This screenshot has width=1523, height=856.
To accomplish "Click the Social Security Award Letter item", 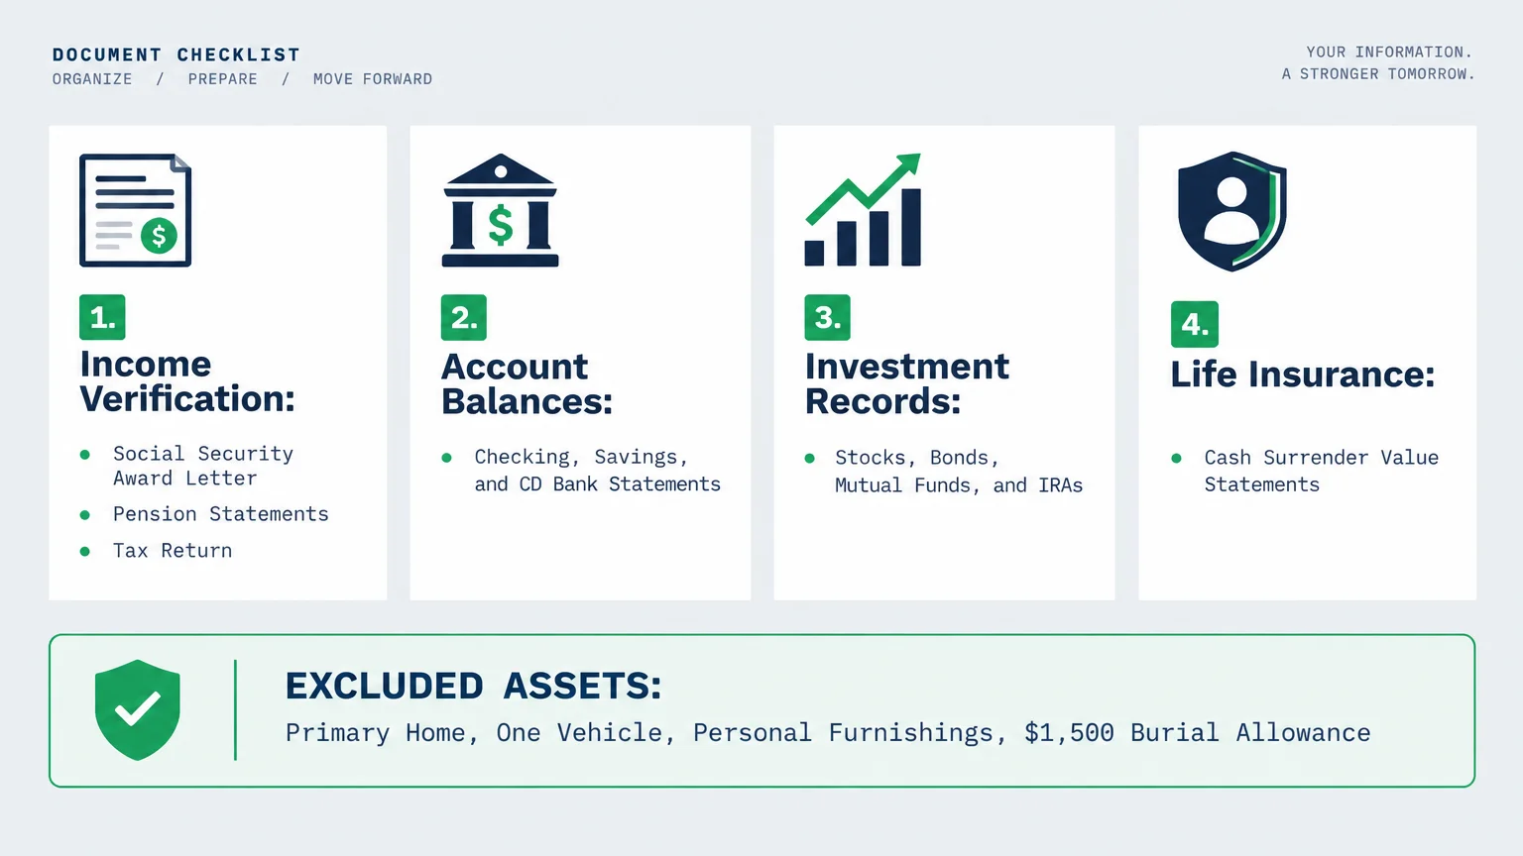I will click(x=203, y=466).
